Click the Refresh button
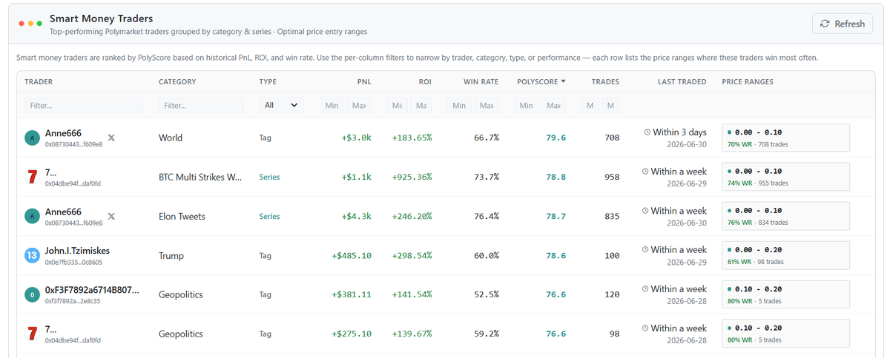 point(843,24)
